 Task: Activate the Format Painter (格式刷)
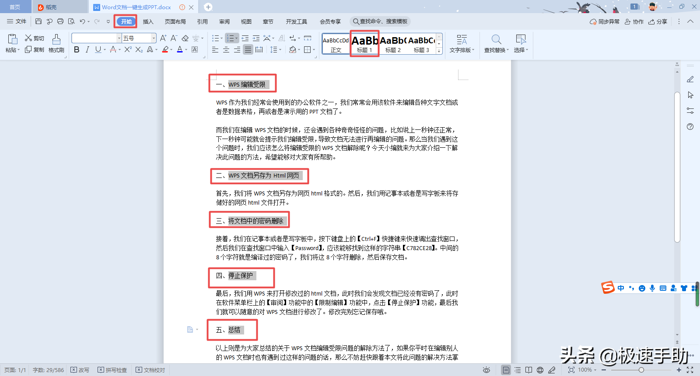pos(56,44)
